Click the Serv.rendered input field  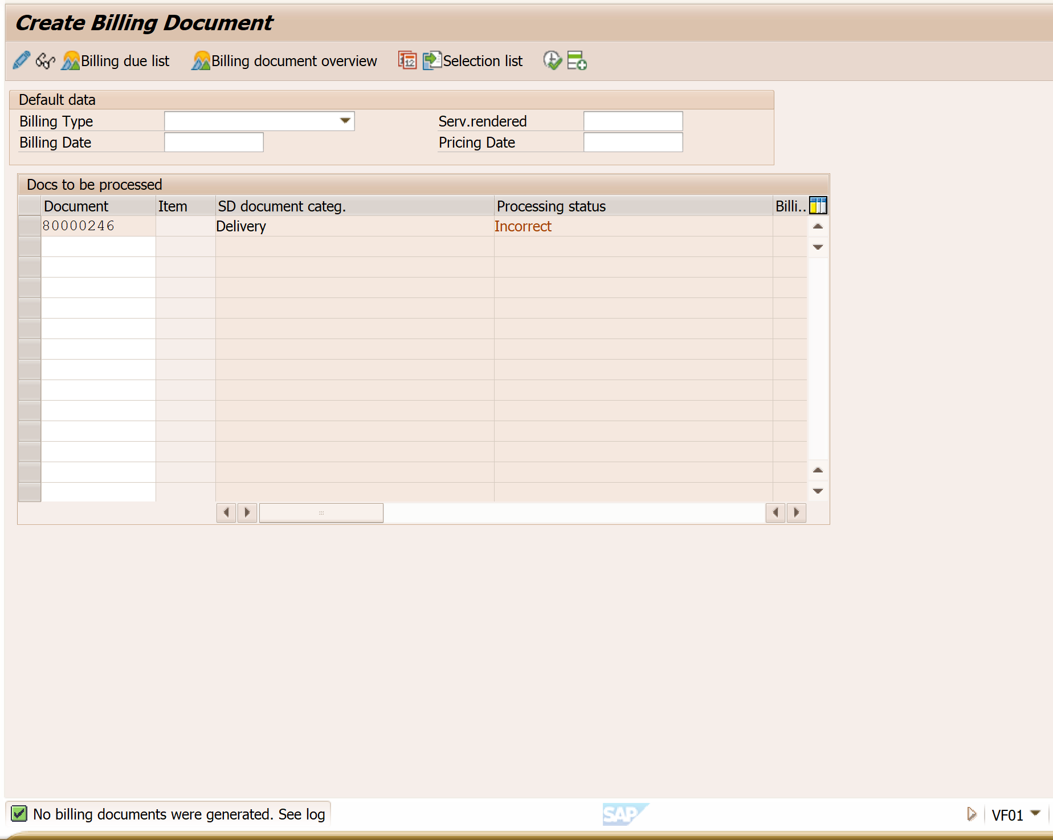(633, 121)
